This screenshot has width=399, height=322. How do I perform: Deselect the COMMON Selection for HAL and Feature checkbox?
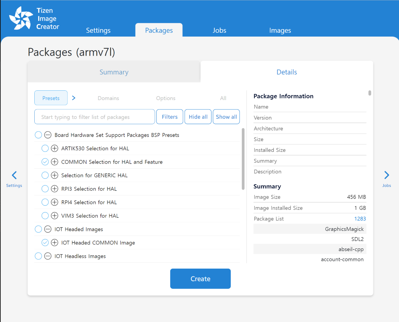pyautogui.click(x=45, y=162)
